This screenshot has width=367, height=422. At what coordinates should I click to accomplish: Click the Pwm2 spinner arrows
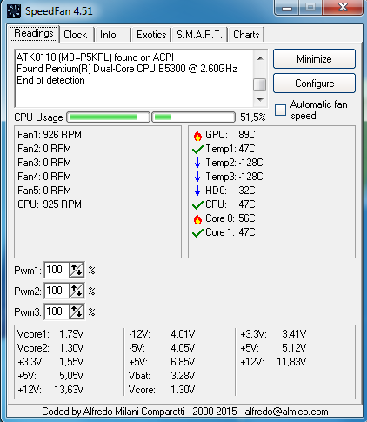[77, 291]
